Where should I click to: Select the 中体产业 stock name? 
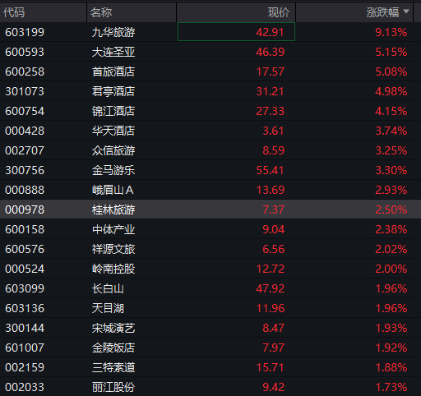(x=113, y=229)
